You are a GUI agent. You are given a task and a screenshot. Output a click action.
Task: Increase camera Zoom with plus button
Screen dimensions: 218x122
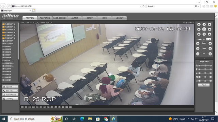[210, 44]
